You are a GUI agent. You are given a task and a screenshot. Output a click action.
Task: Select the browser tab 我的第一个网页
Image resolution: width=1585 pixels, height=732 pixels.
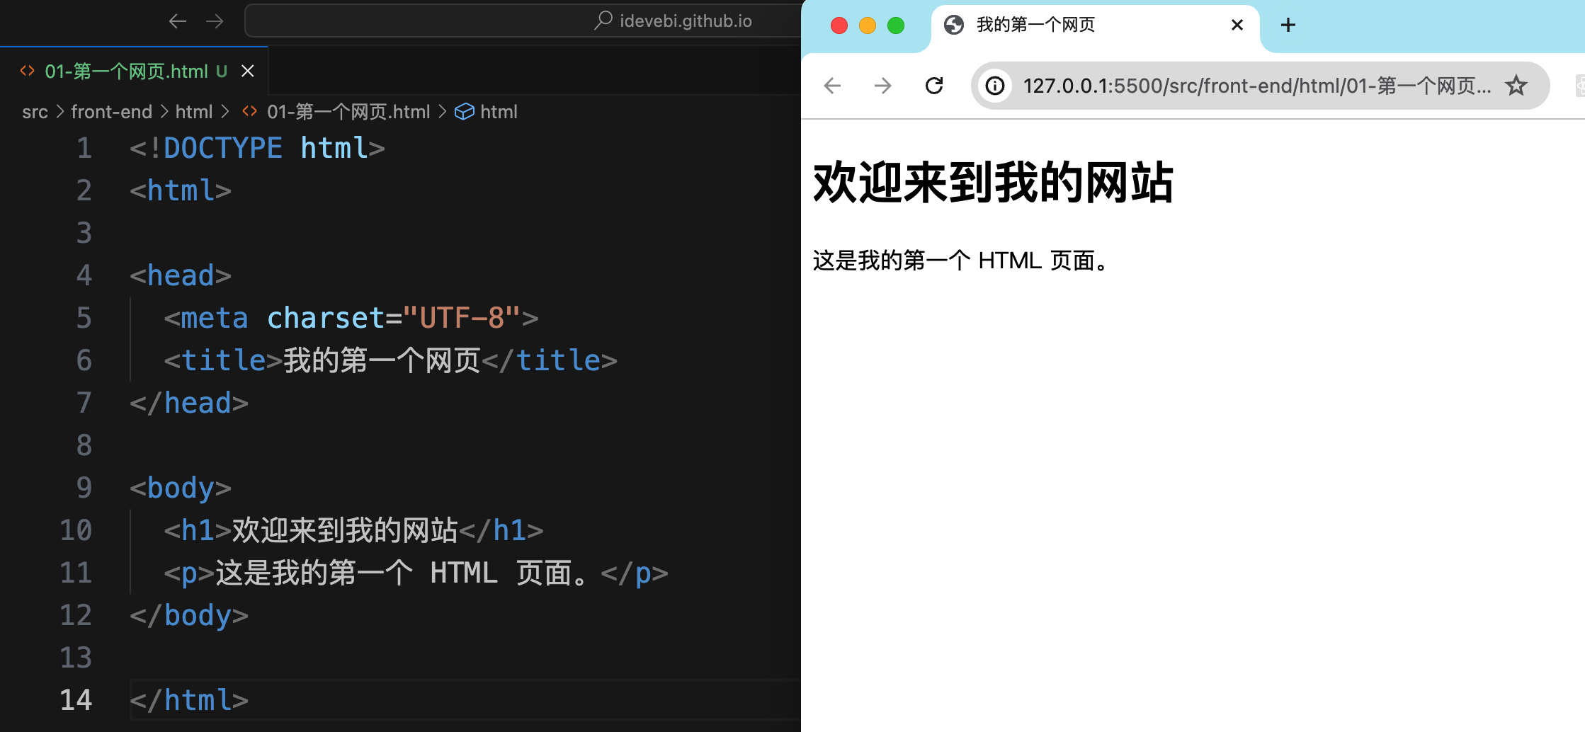[1095, 25]
